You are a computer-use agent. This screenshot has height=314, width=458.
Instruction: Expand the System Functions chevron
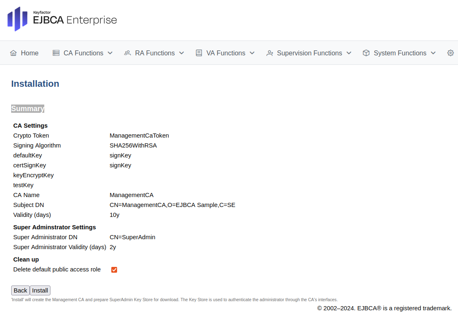point(433,53)
